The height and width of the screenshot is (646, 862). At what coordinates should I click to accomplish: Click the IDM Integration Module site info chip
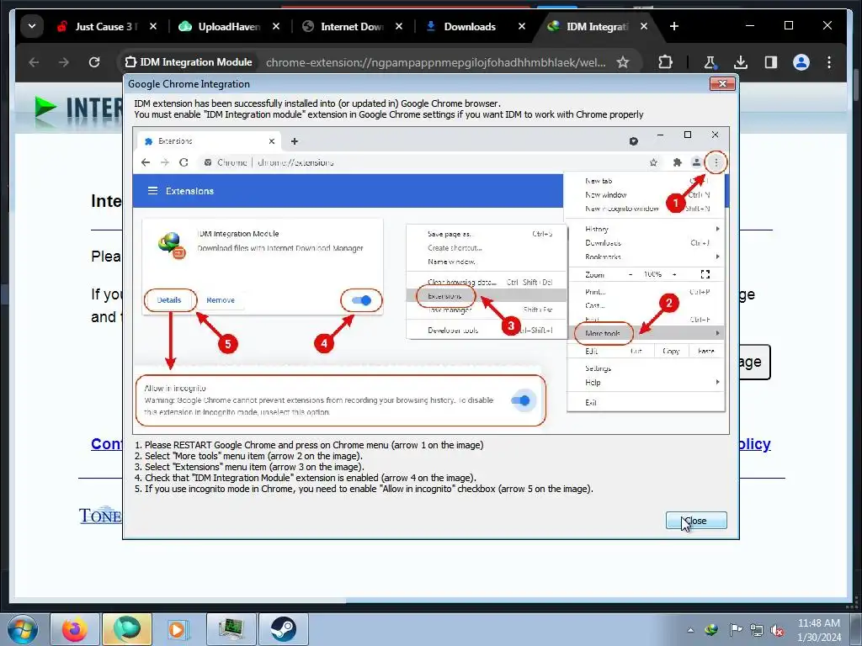coord(188,62)
